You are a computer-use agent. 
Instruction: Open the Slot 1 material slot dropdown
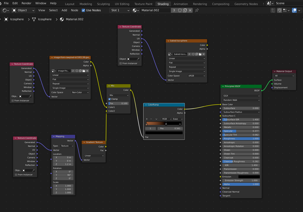point(120,10)
